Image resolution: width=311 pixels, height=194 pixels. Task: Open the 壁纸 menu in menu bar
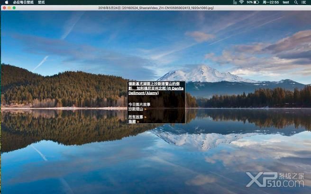(x=41, y=2)
